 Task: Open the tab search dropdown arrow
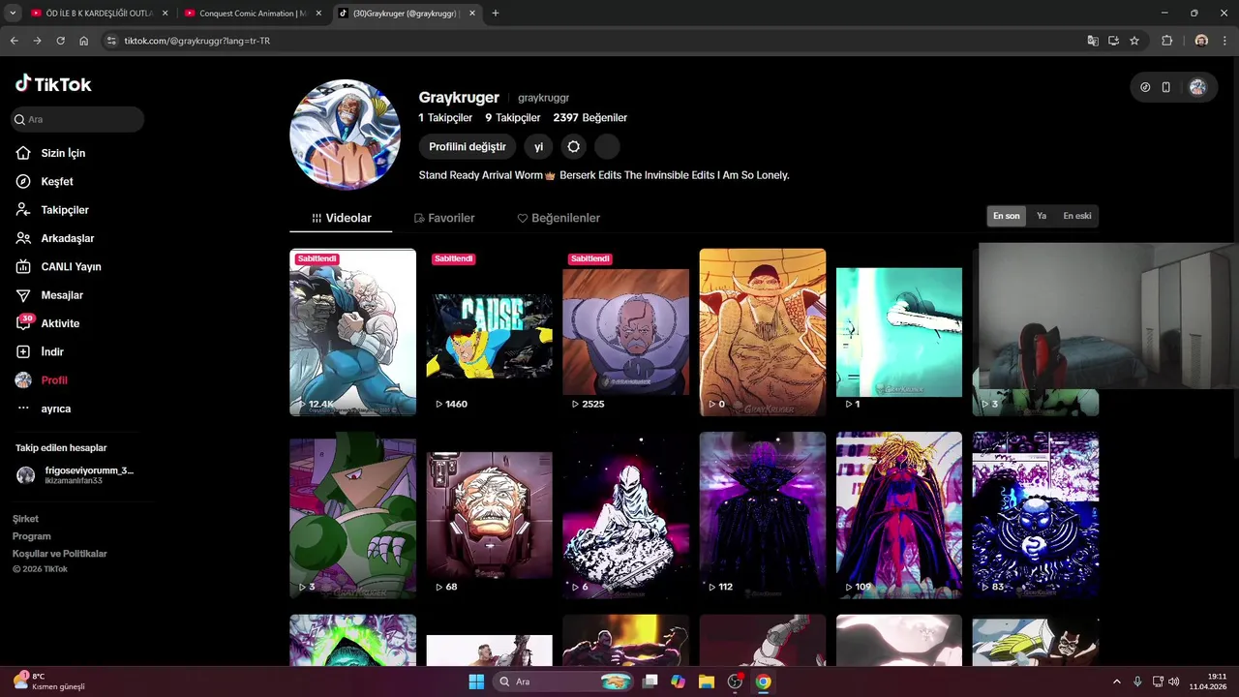click(x=13, y=14)
